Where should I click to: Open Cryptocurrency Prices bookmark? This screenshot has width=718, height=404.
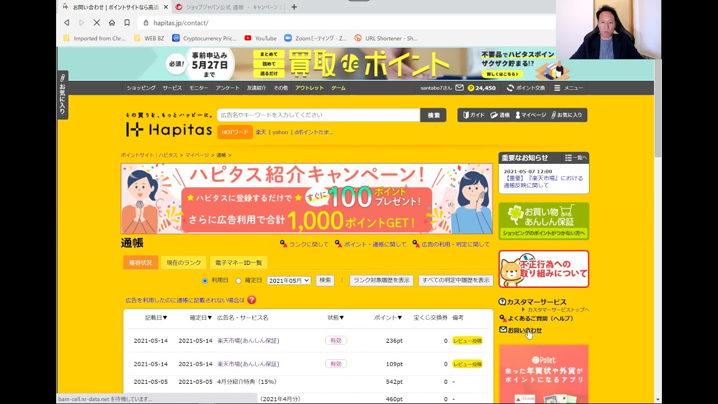click(205, 38)
